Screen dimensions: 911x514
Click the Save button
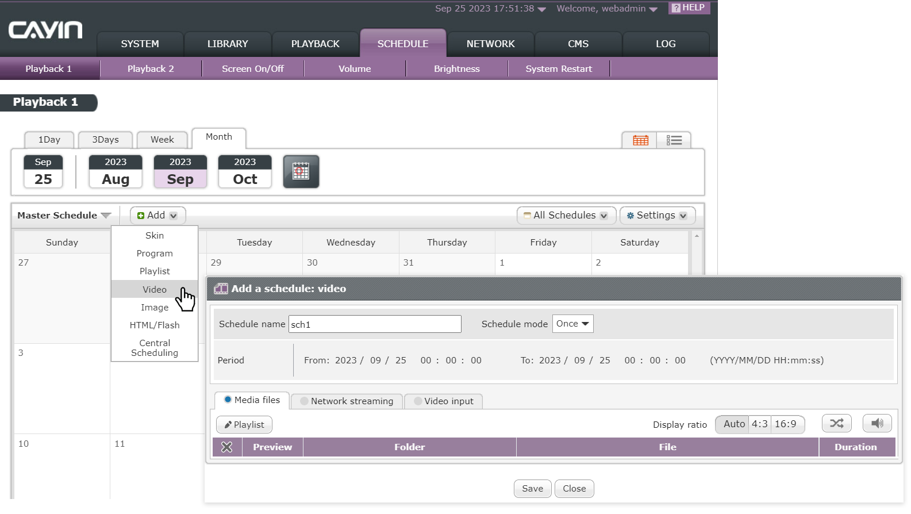click(532, 488)
